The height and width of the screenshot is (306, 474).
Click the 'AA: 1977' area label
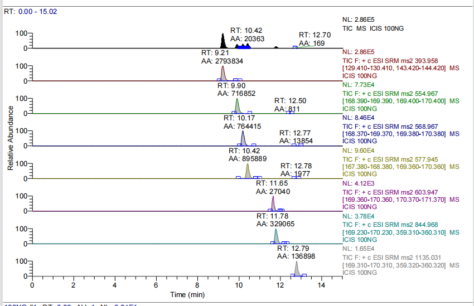click(x=295, y=174)
